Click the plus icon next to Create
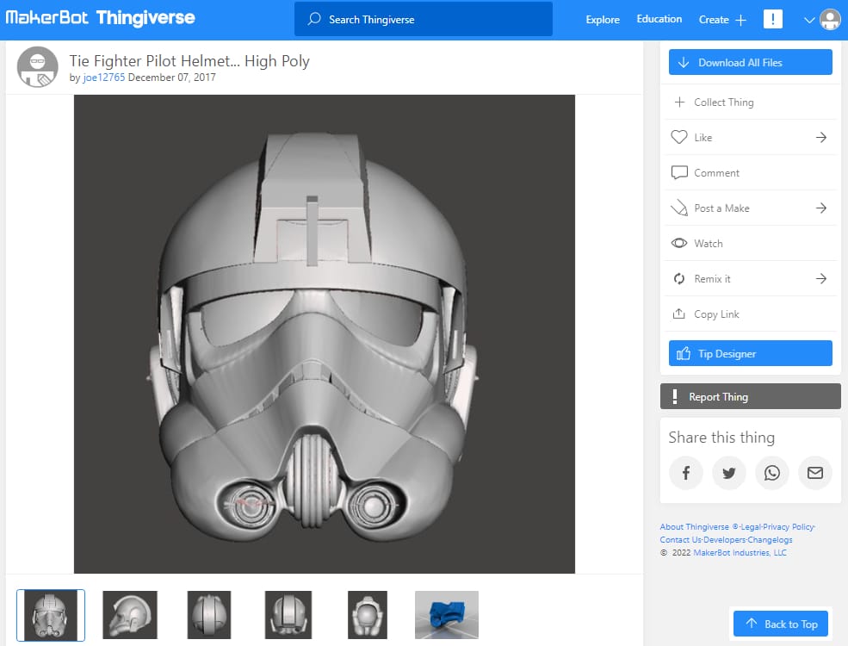The height and width of the screenshot is (646, 848). 741,20
